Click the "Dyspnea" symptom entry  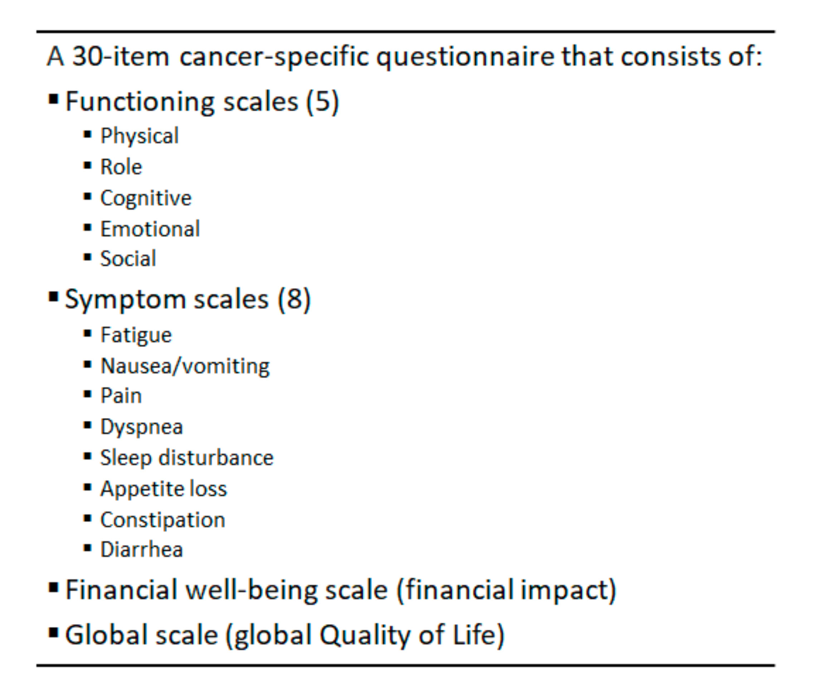[141, 427]
